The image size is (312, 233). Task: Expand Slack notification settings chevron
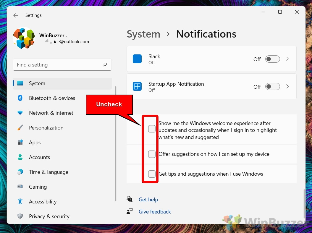[287, 59]
